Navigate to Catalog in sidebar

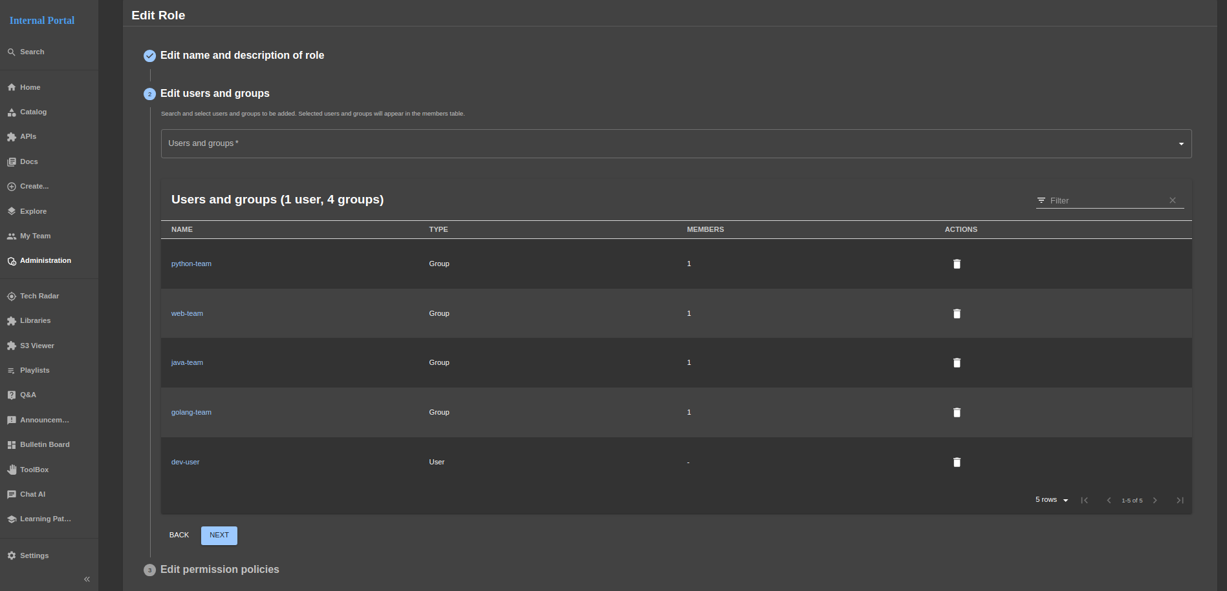tap(33, 112)
